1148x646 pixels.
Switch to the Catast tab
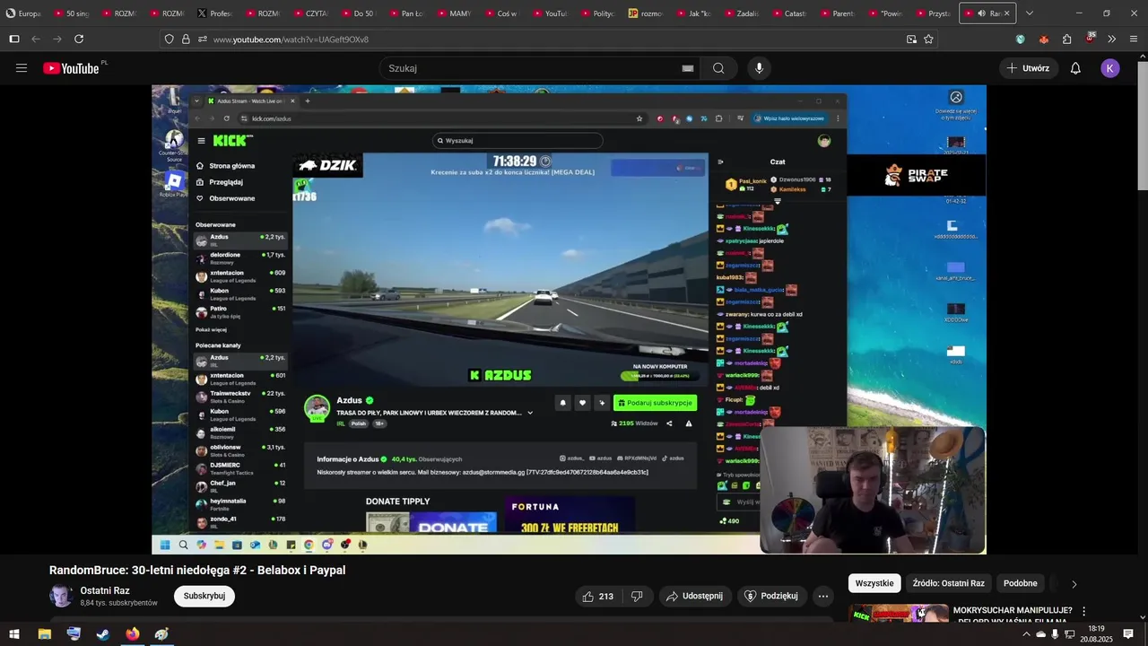788,13
